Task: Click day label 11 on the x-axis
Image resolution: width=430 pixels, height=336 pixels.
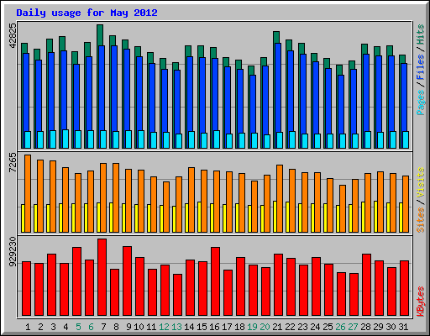Action: pos(151,327)
